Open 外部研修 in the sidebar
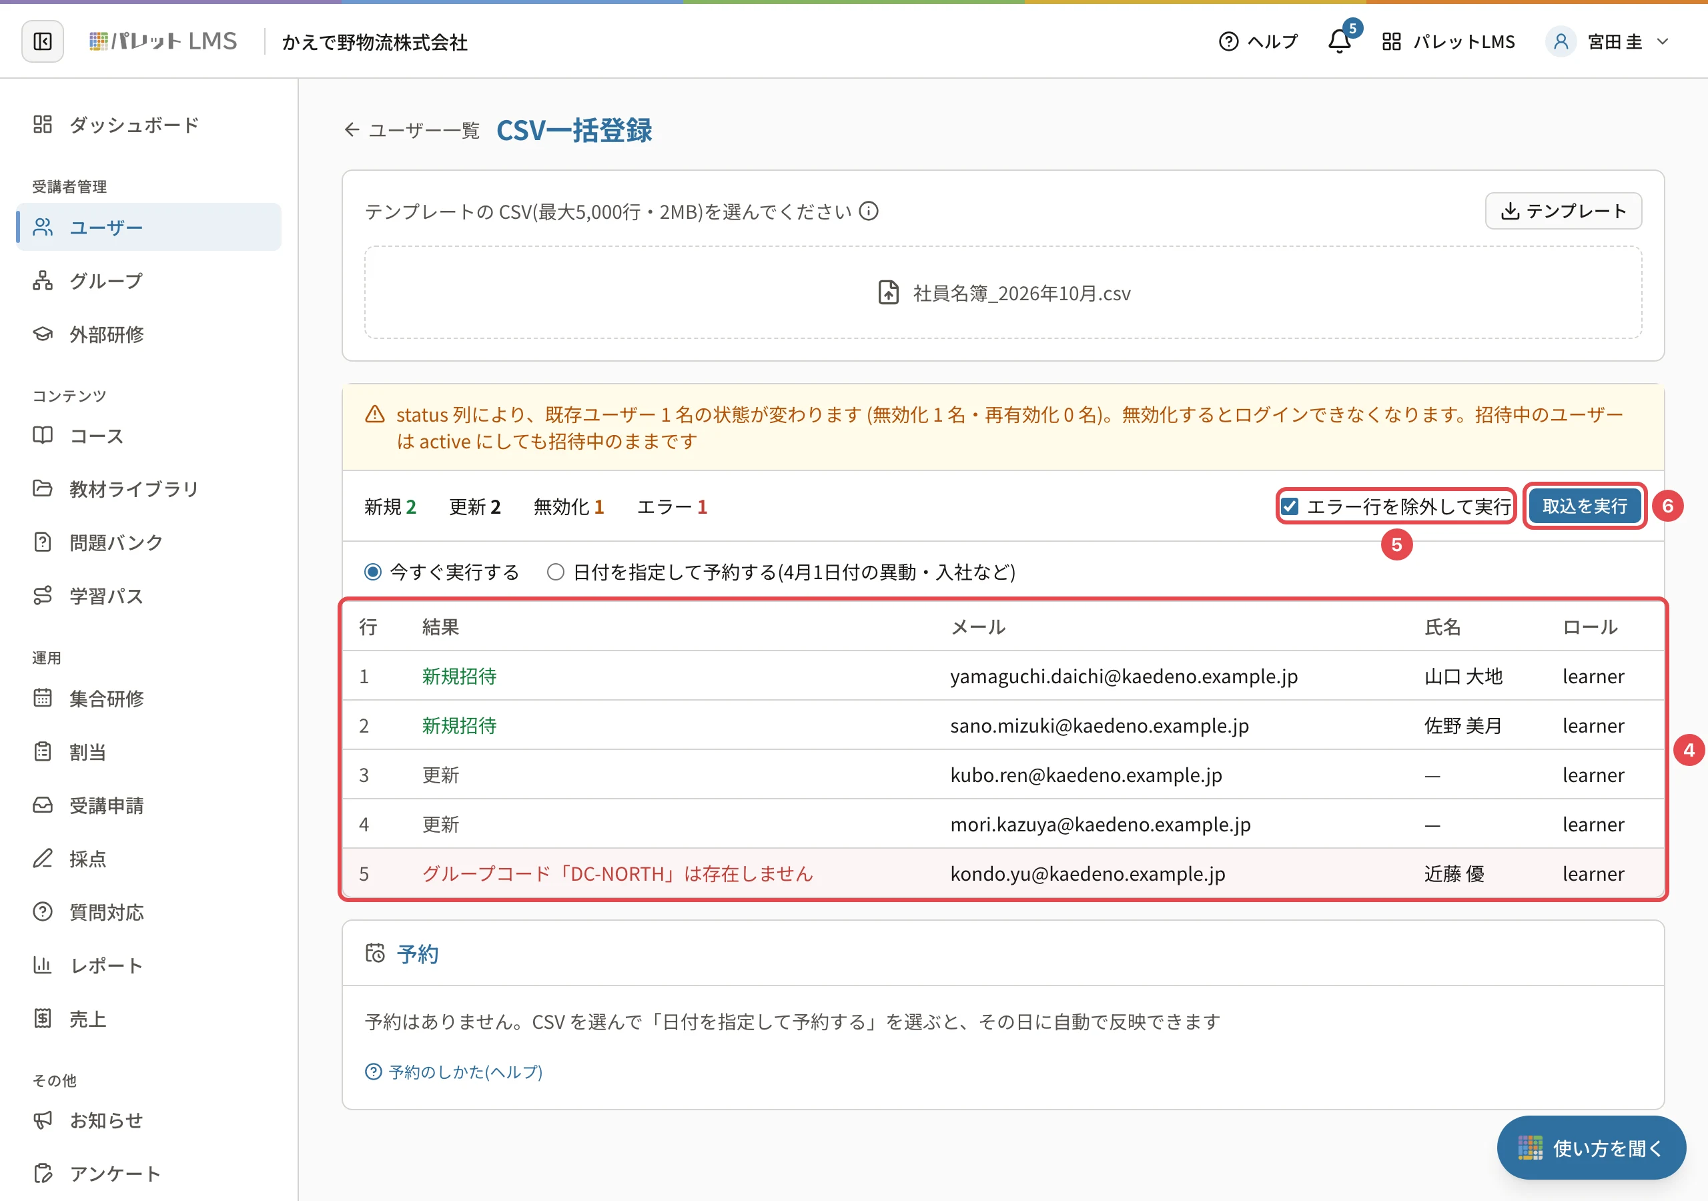1708x1201 pixels. [149, 334]
